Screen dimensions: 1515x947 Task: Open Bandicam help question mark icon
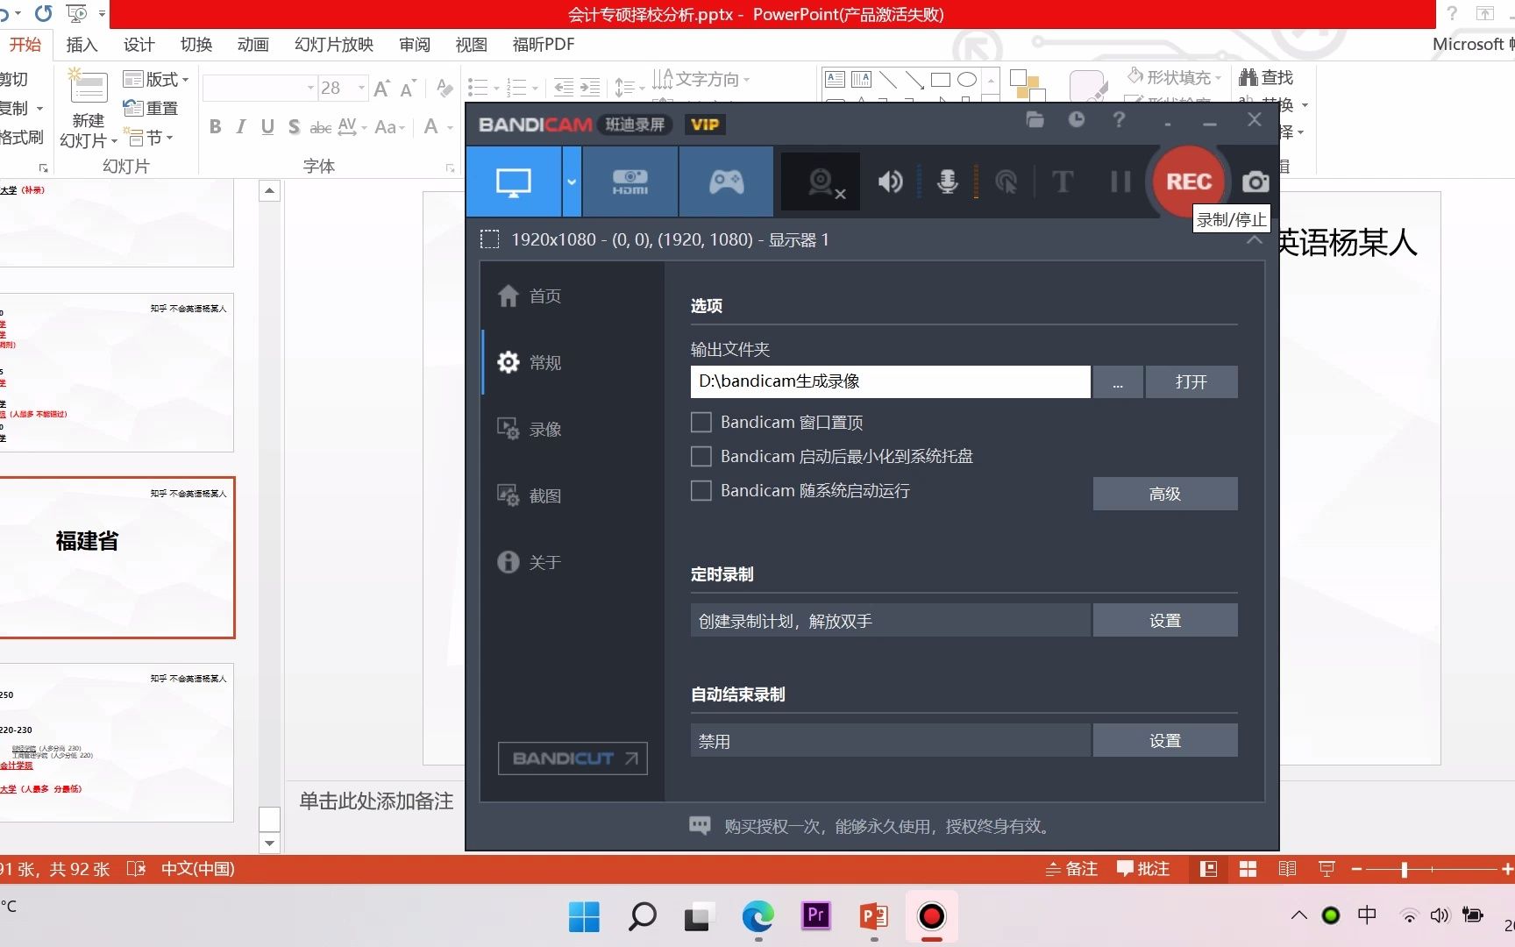[1119, 120]
